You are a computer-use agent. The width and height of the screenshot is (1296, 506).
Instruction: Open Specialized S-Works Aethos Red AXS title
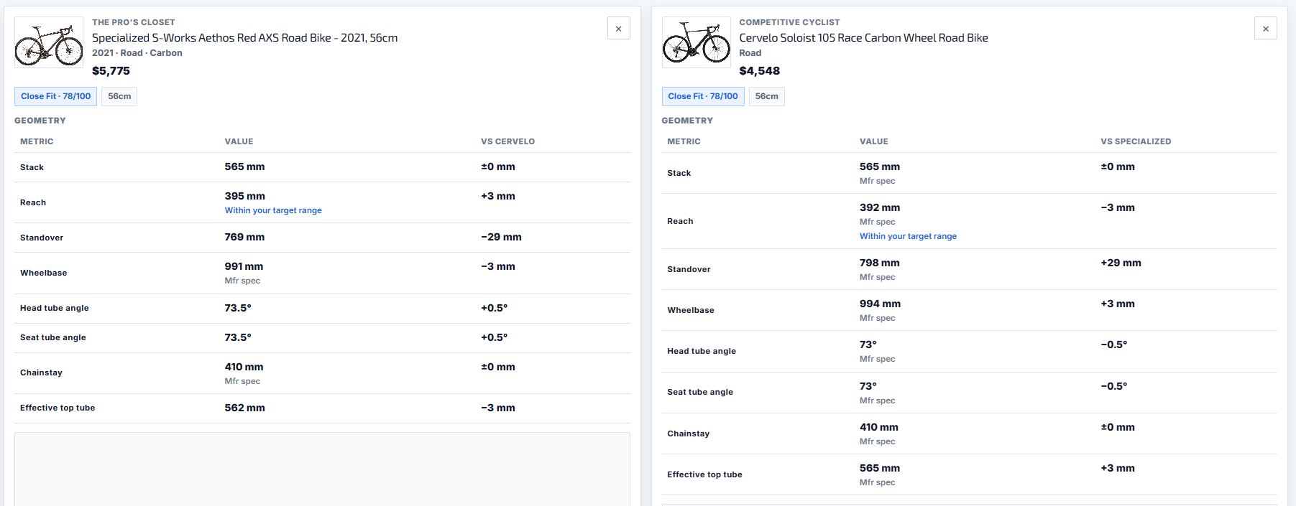[x=244, y=38]
